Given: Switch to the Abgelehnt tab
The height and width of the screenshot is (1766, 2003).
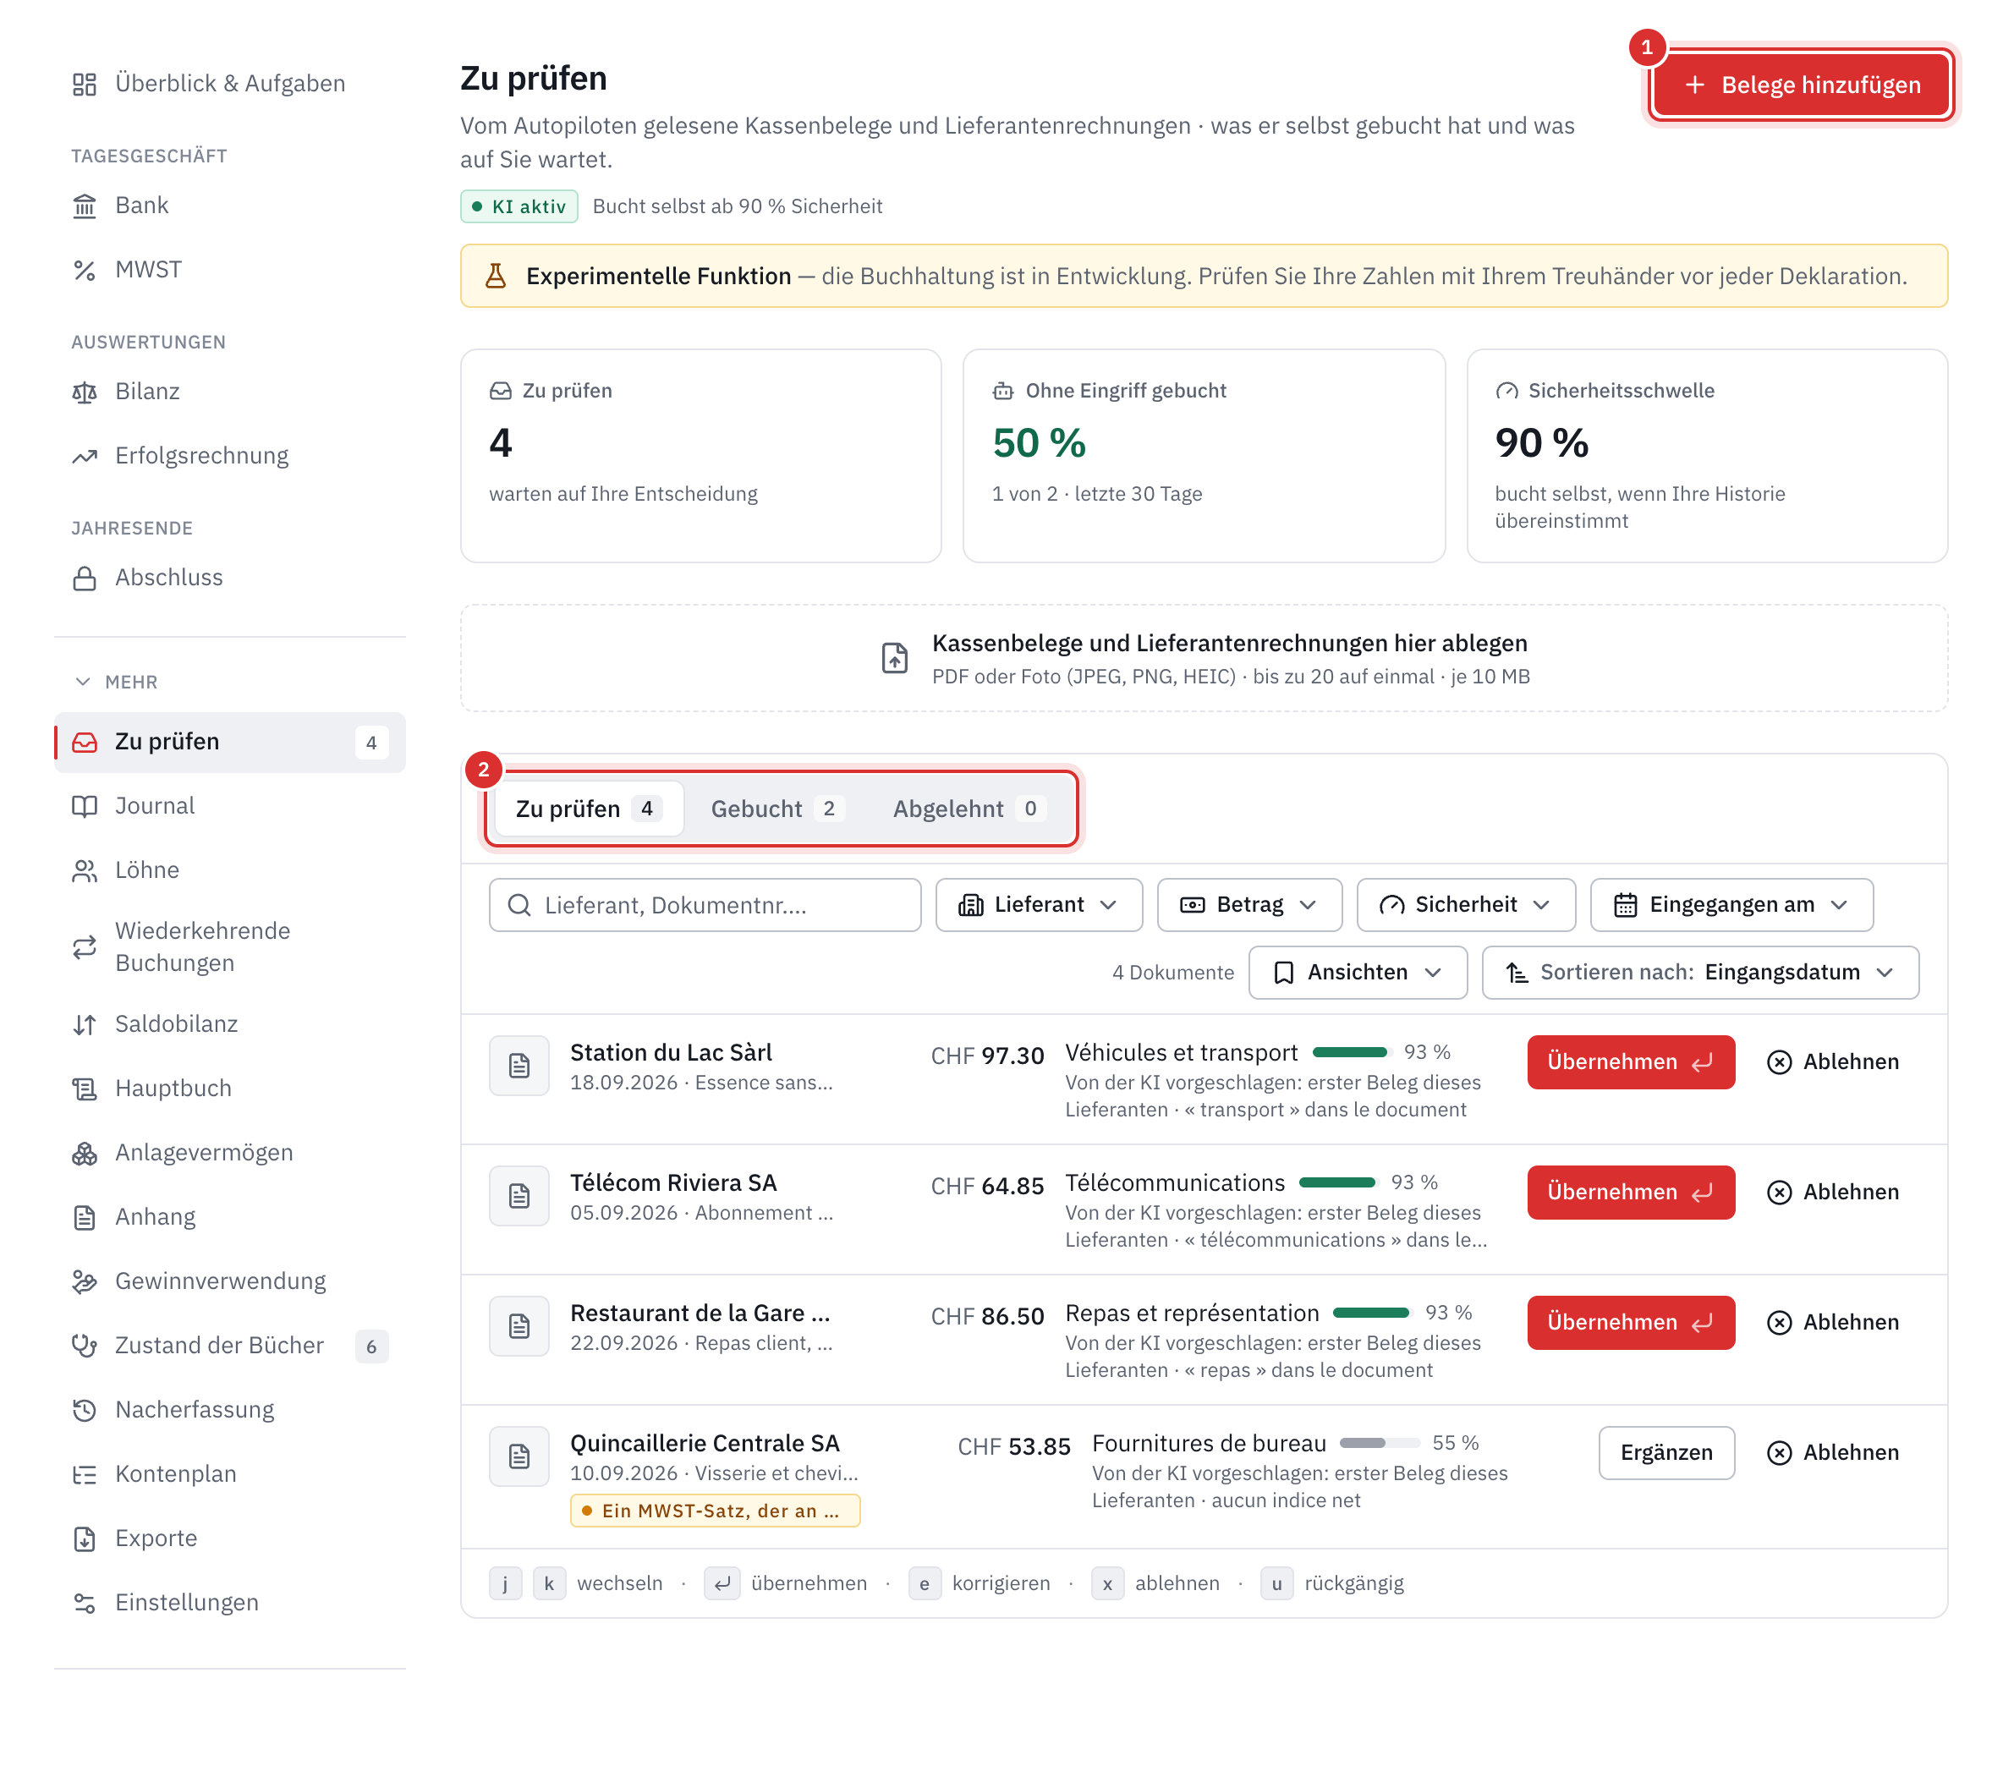Looking at the screenshot, I should 969,809.
